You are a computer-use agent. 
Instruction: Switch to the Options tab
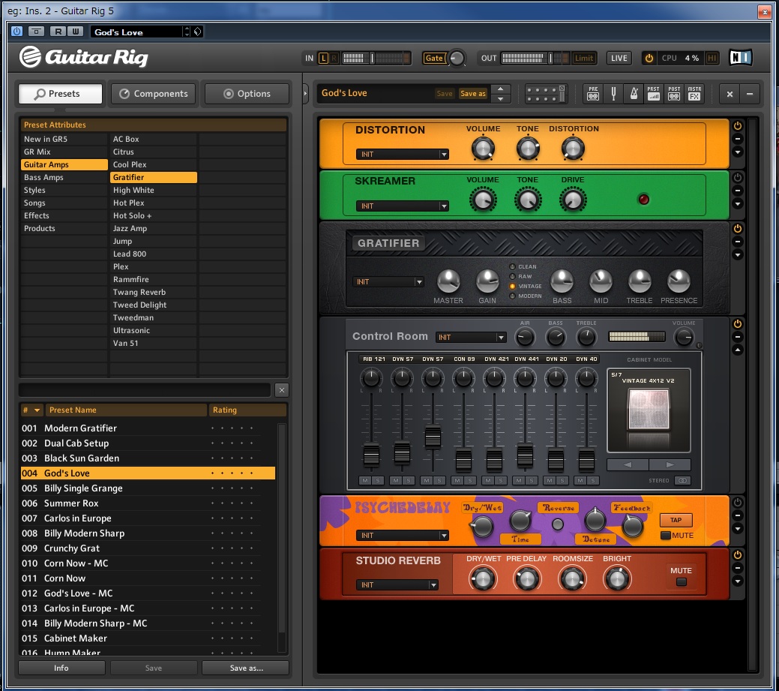click(x=247, y=94)
